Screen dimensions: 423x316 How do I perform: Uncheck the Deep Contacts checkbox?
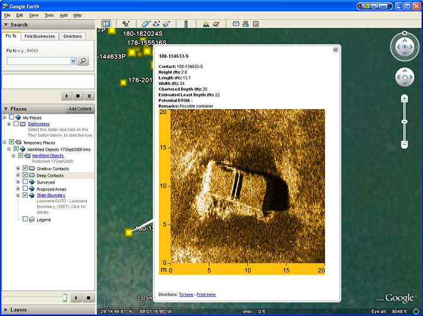coord(25,175)
